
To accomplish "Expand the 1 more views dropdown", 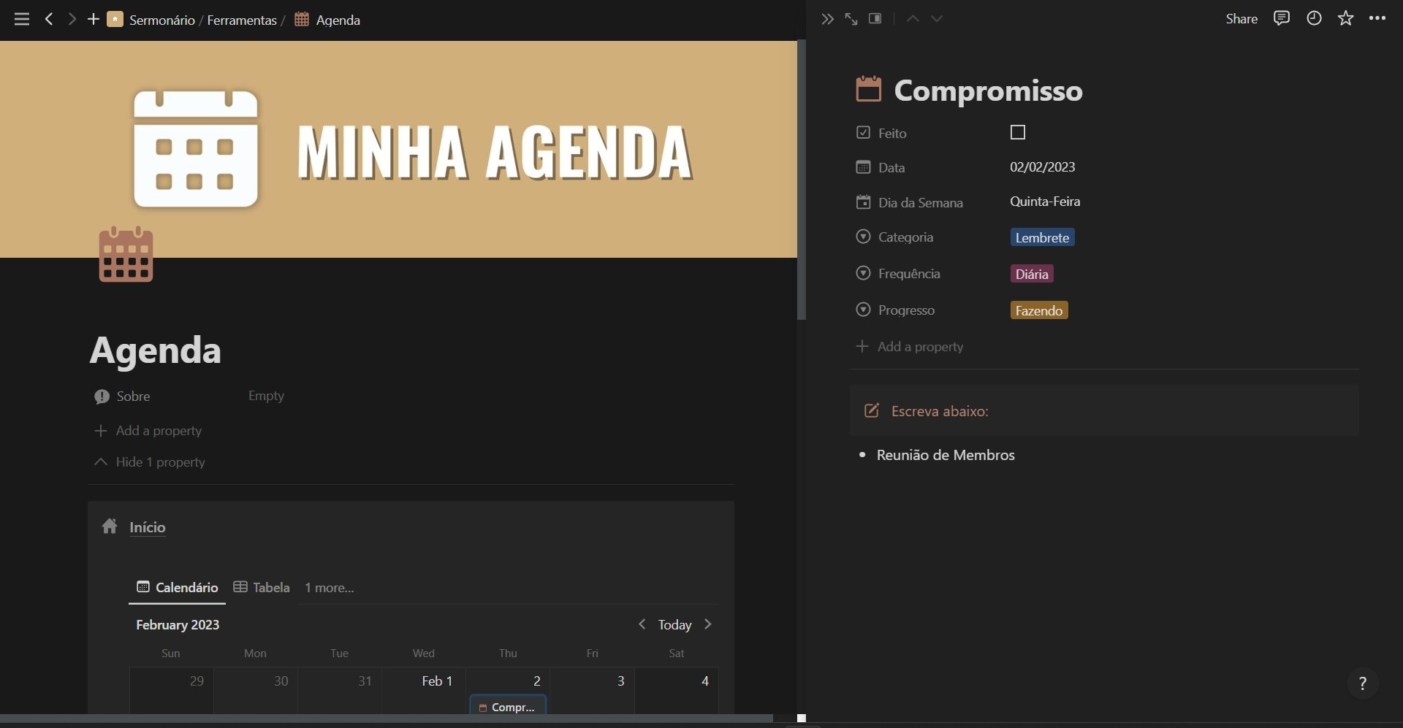I will click(329, 588).
